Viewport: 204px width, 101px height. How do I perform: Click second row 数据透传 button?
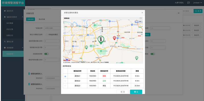197,30
